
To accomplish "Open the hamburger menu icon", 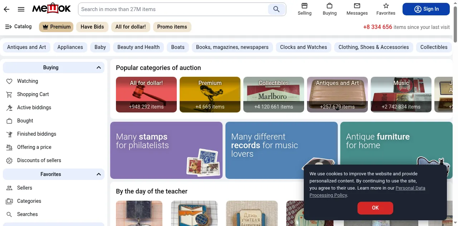I will (x=21, y=9).
